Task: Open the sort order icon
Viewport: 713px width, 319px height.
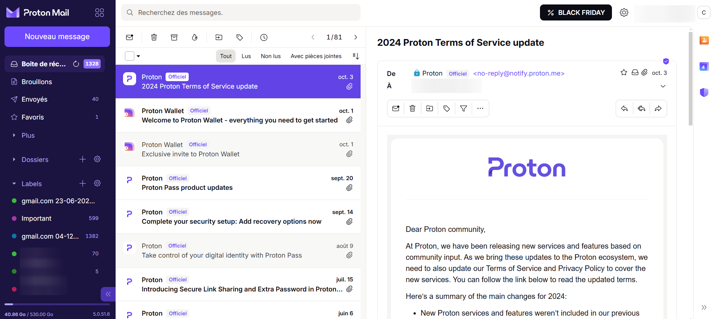Action: click(x=356, y=56)
